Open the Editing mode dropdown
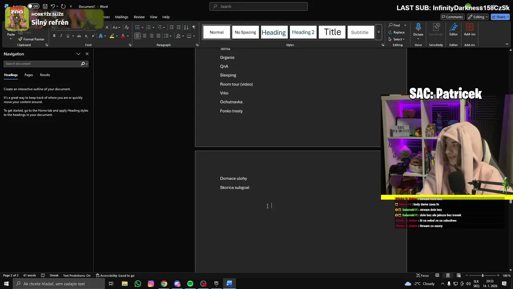Image resolution: width=513 pixels, height=289 pixels. point(477,17)
